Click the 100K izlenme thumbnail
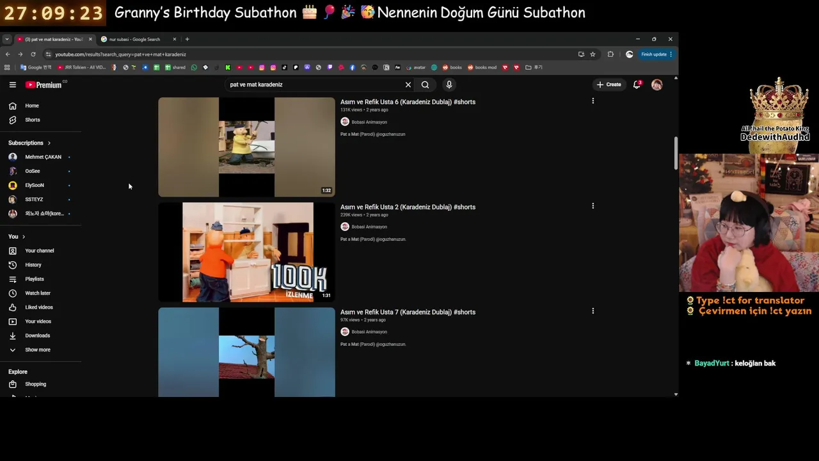Screen dimensions: 819x461 click(x=246, y=252)
